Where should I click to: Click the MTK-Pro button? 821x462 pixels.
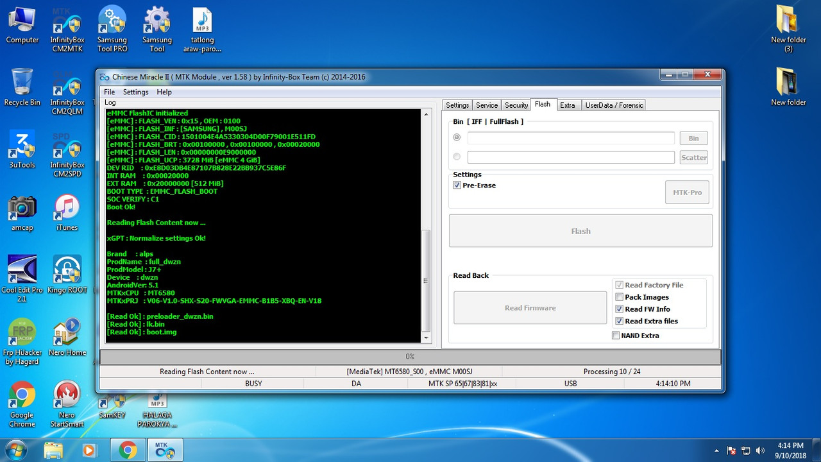[687, 193]
